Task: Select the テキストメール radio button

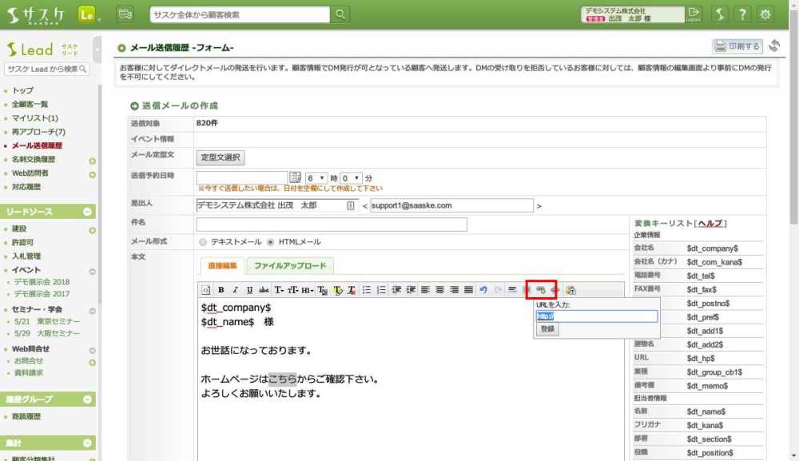Action: pyautogui.click(x=203, y=242)
